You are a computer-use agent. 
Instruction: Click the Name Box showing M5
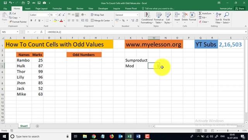10,32
